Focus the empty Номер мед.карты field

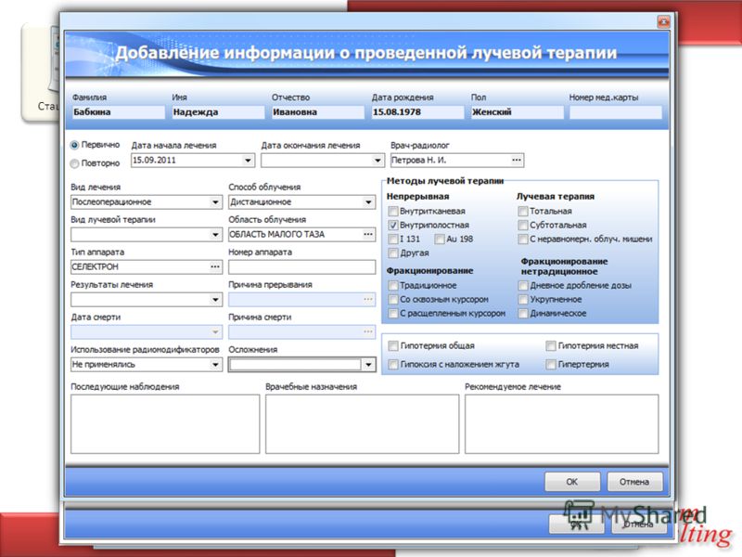[615, 112]
